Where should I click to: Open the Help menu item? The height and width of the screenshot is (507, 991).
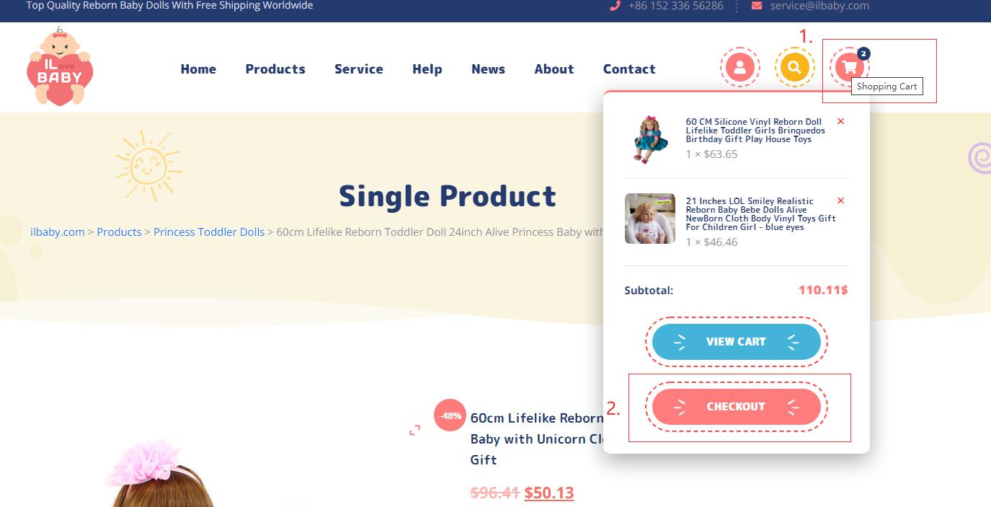click(x=427, y=69)
